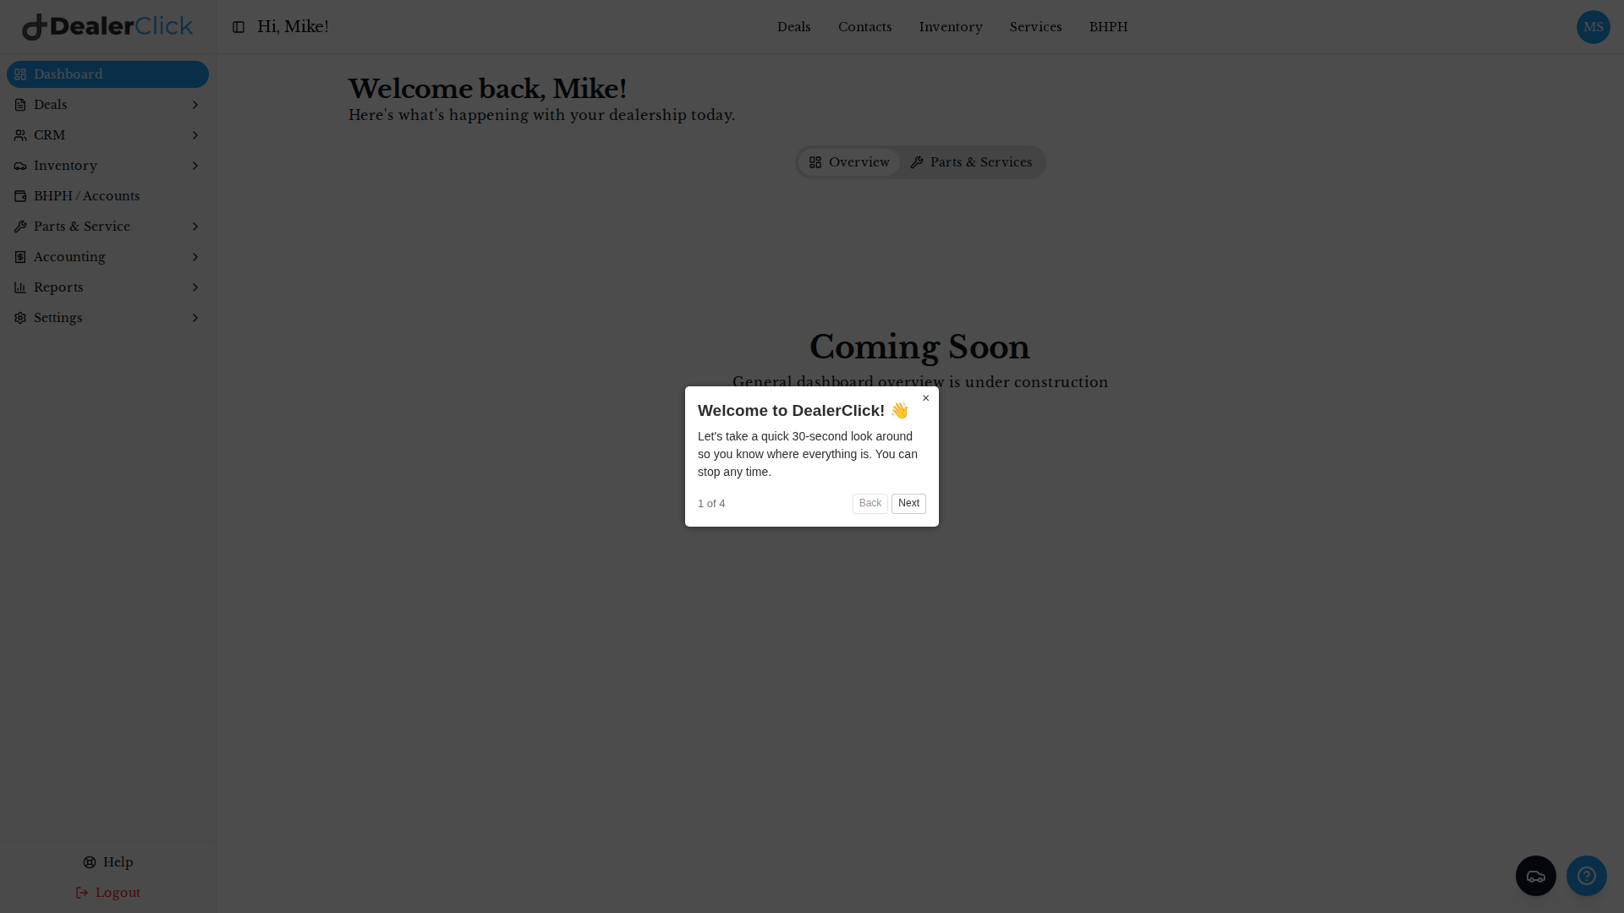Click the Inventory car icon in sidebar
The image size is (1624, 913).
(x=20, y=166)
